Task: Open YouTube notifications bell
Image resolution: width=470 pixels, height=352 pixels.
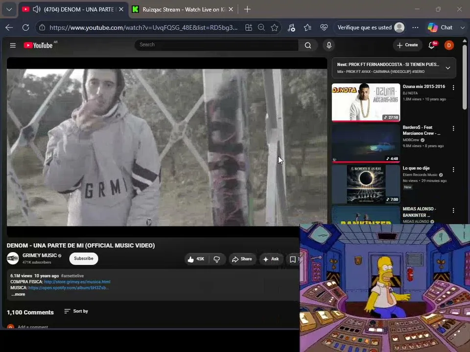Action: pos(432,45)
